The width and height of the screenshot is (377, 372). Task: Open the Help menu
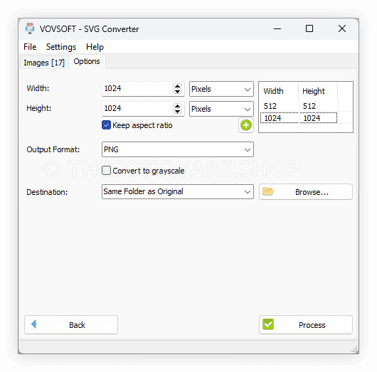[x=95, y=47]
